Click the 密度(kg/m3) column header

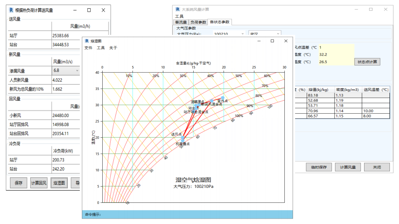click(347, 90)
